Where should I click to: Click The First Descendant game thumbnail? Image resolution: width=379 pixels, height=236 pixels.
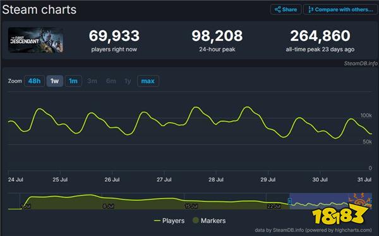point(36,40)
